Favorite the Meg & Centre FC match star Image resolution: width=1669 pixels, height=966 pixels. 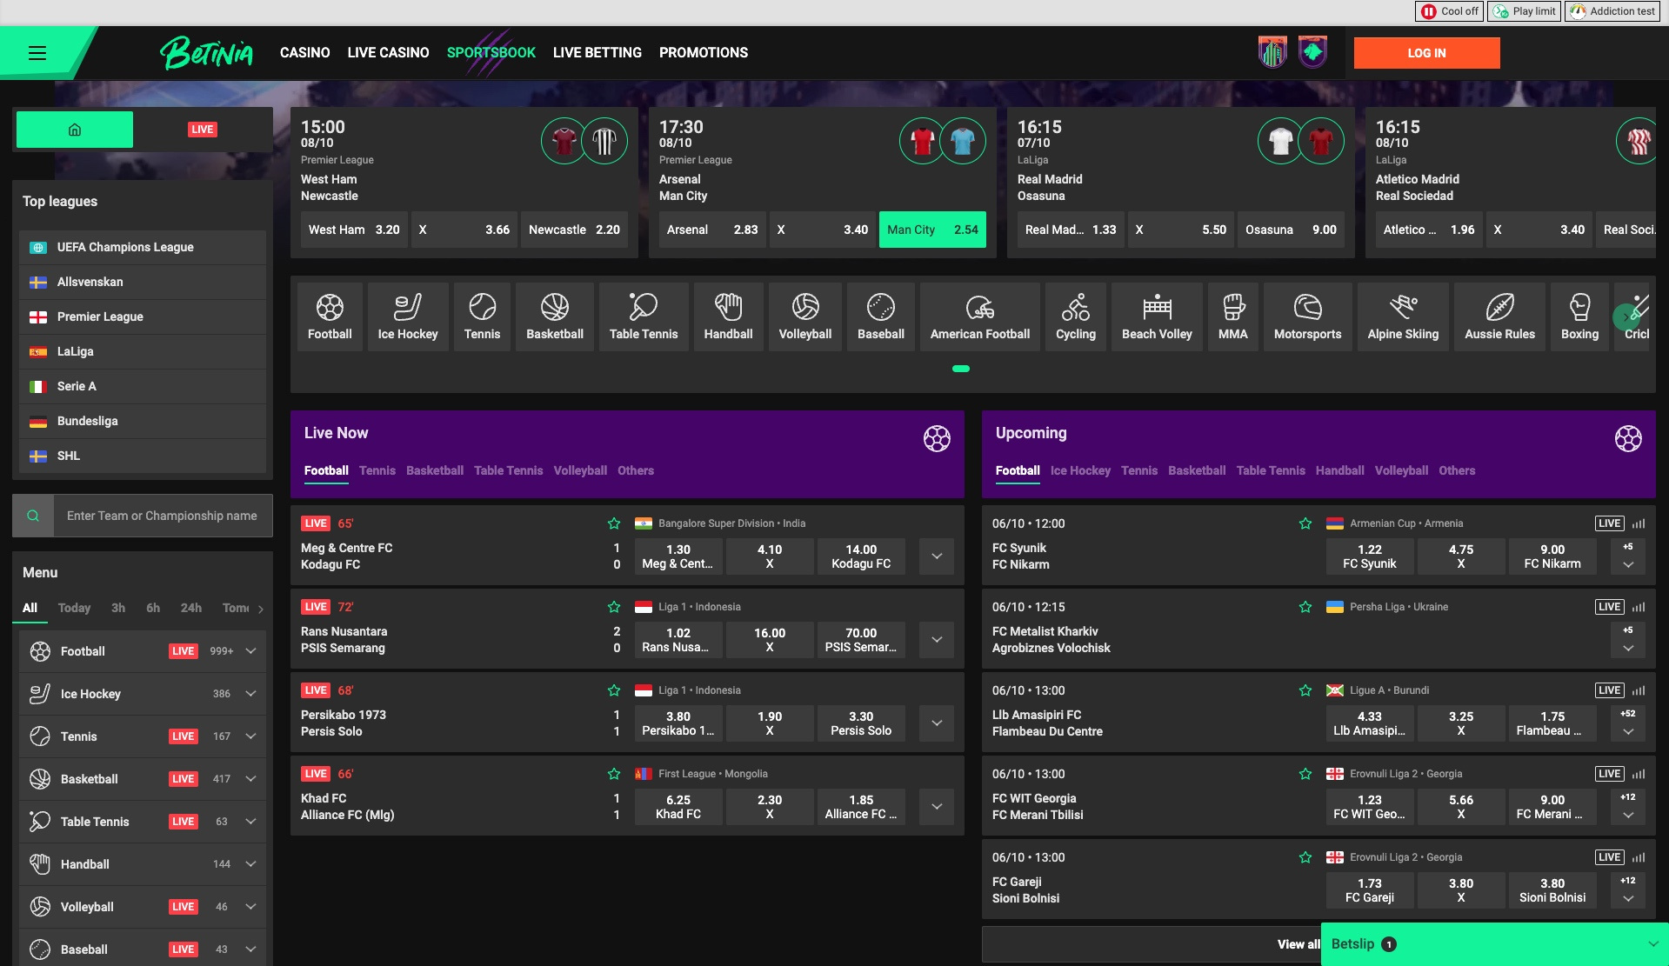pyautogui.click(x=613, y=523)
